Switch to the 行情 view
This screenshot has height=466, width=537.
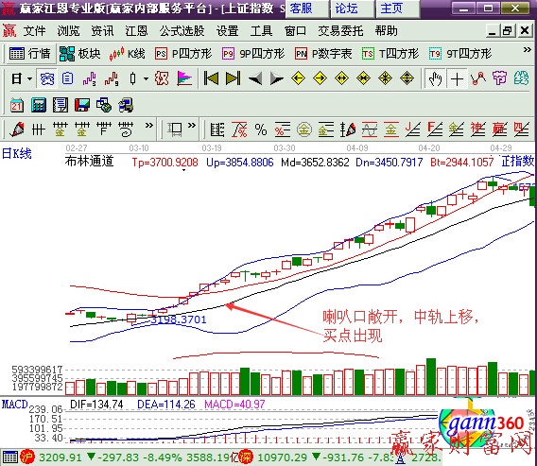click(x=30, y=54)
